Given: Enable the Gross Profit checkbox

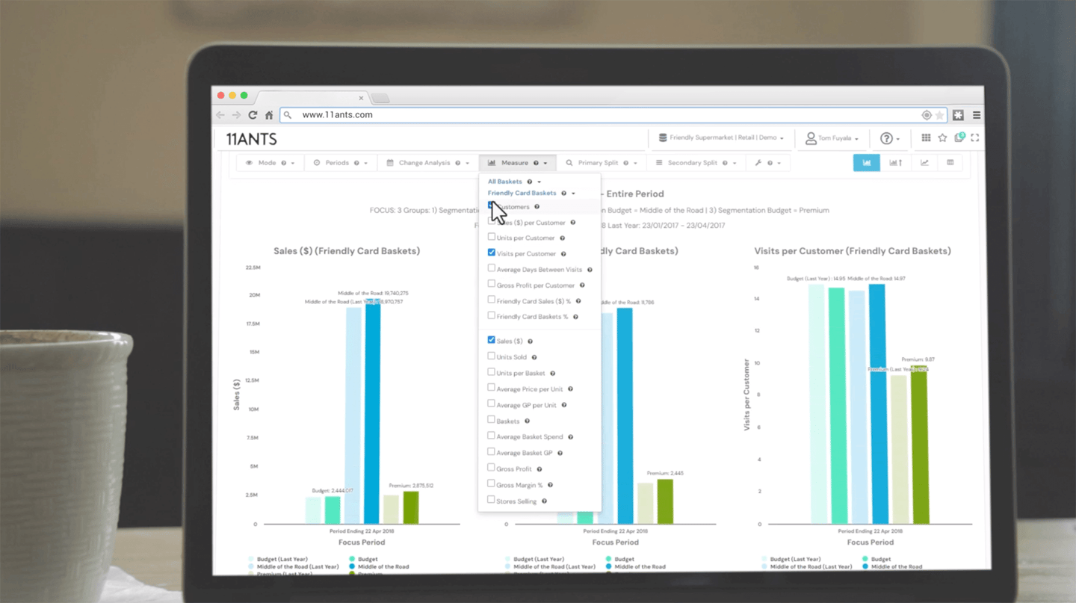Looking at the screenshot, I should [491, 468].
